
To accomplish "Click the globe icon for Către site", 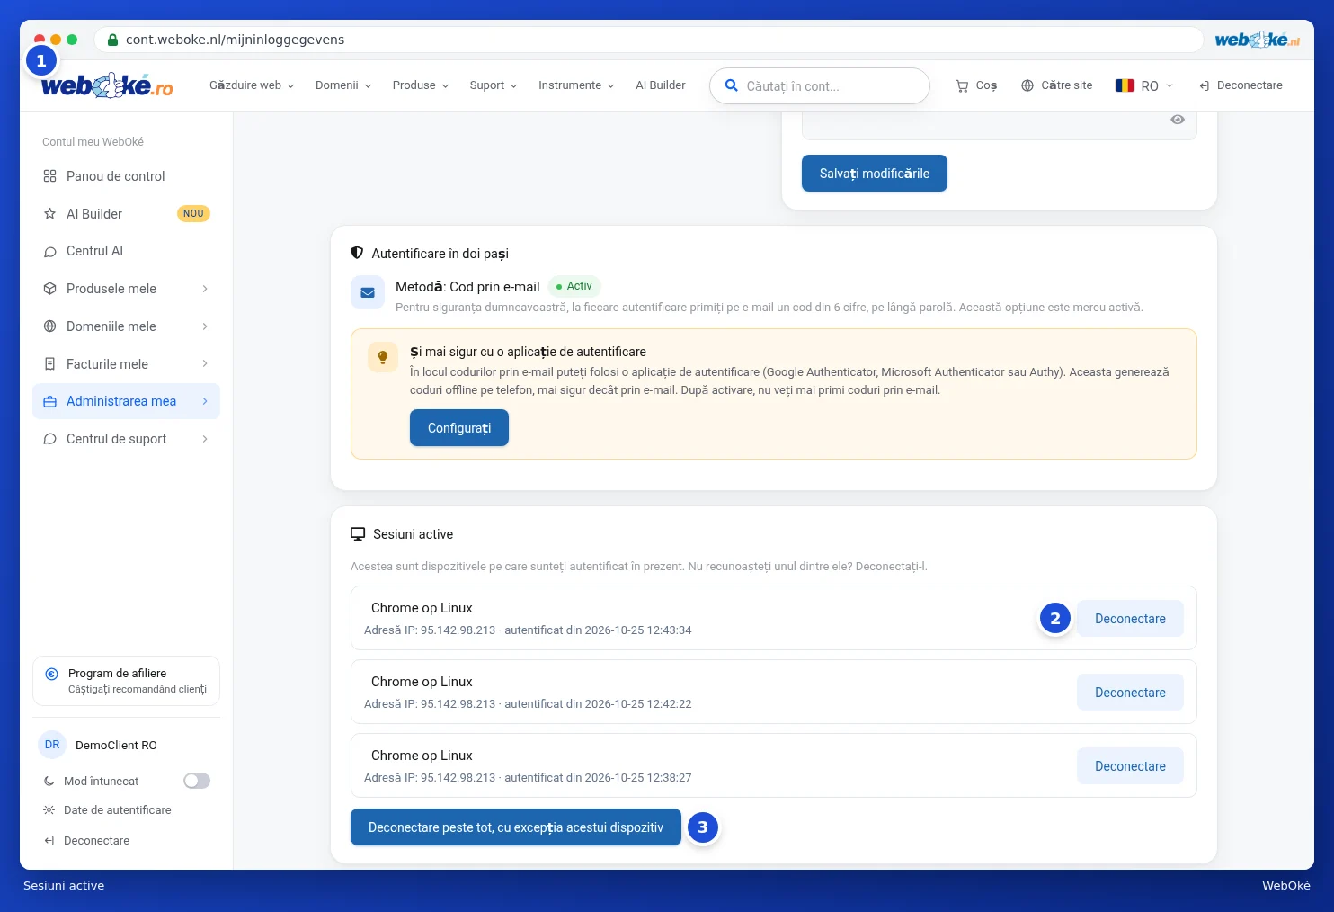I will (1027, 85).
